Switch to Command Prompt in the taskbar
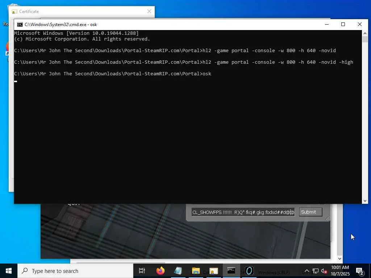Image resolution: width=371 pixels, height=278 pixels. tap(231, 271)
